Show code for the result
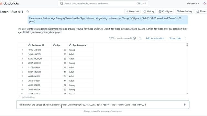The height and width of the screenshot is (116, 207). pos(175,38)
